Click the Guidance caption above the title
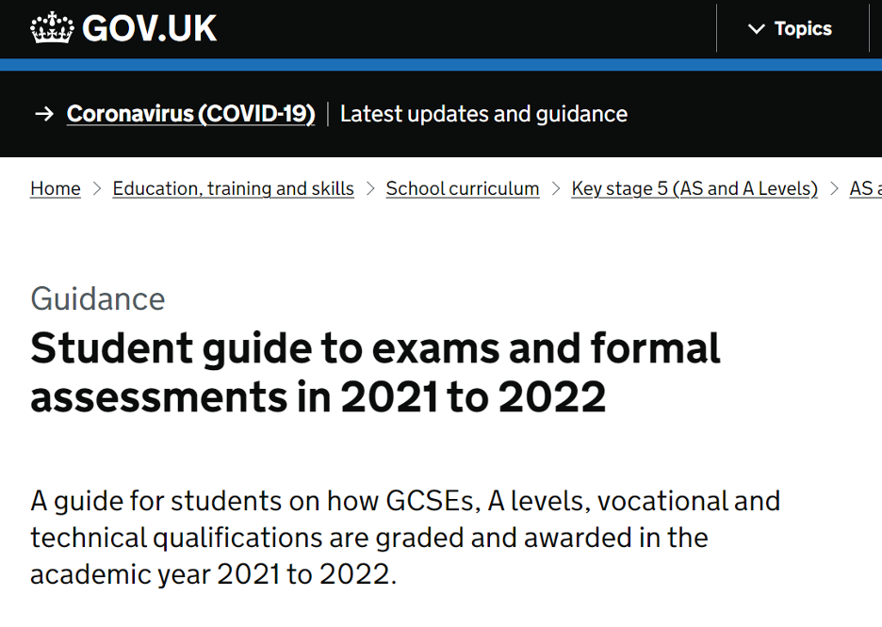The width and height of the screenshot is (882, 627). point(98,298)
